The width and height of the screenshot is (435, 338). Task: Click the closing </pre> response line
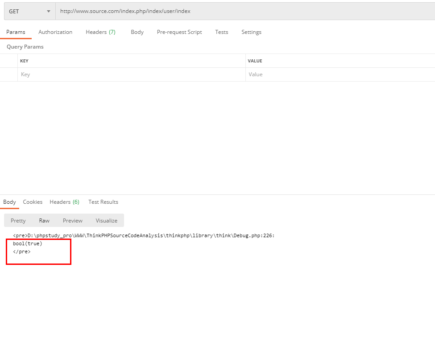22,252
